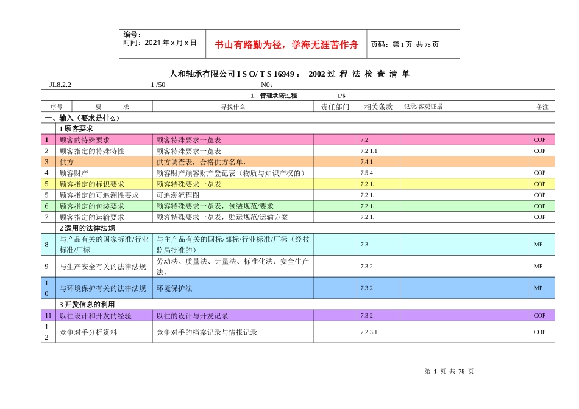
Task: Click the '备注' column header
Action: (x=542, y=107)
